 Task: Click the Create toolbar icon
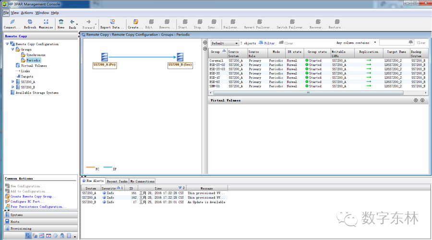(136, 22)
